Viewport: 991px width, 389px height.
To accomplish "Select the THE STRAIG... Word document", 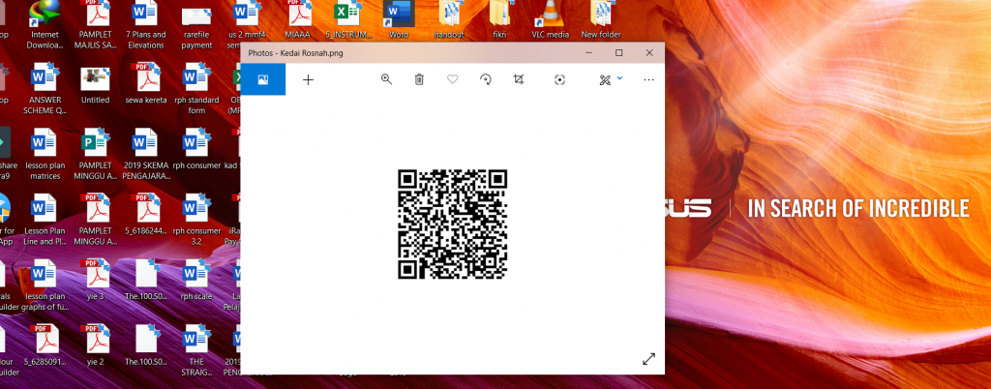I will [196, 350].
